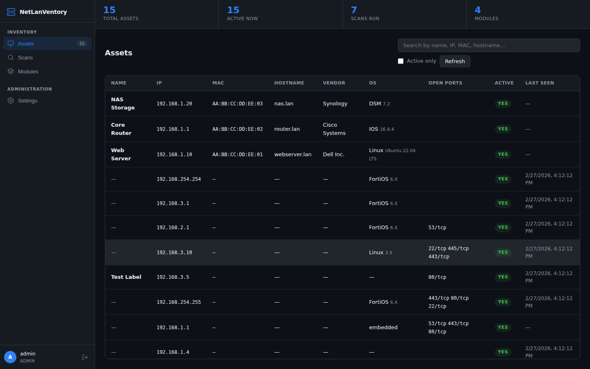Click the Settings gear icon in sidebar
590x369 pixels.
11,100
